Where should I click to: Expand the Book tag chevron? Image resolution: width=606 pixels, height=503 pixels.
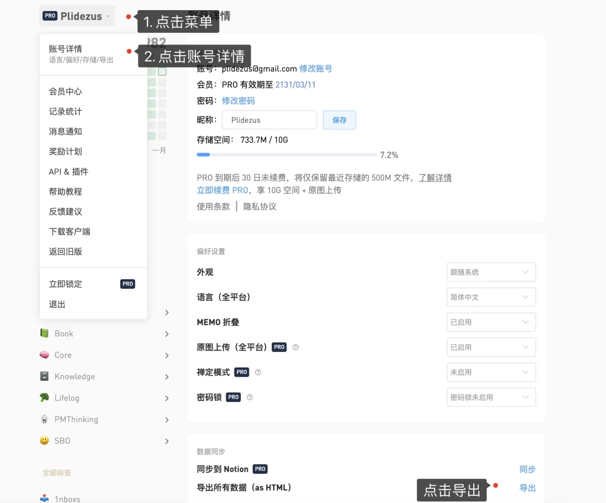(167, 334)
